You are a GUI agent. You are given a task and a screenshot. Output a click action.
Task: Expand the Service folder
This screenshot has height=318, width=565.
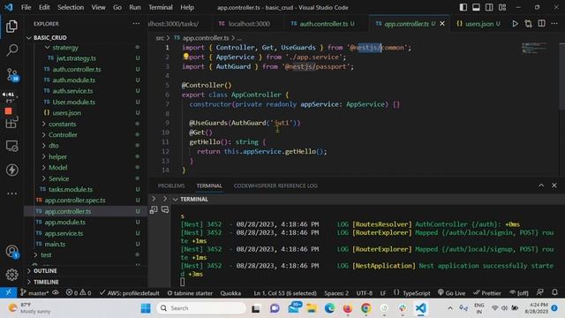click(59, 178)
